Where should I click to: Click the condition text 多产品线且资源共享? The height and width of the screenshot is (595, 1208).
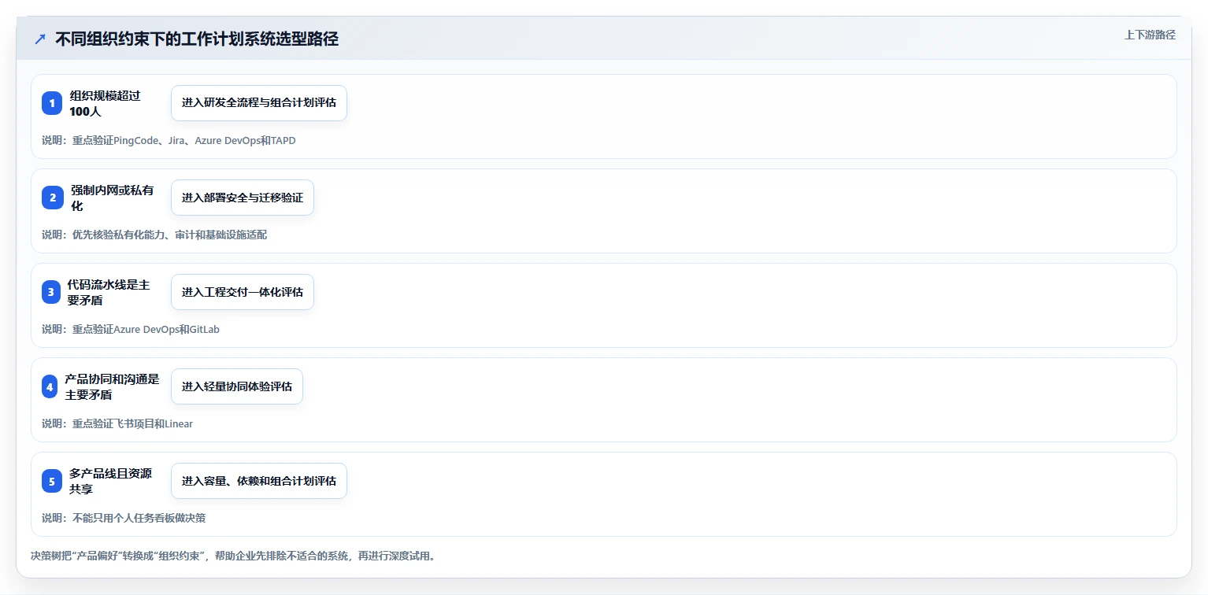tap(111, 481)
